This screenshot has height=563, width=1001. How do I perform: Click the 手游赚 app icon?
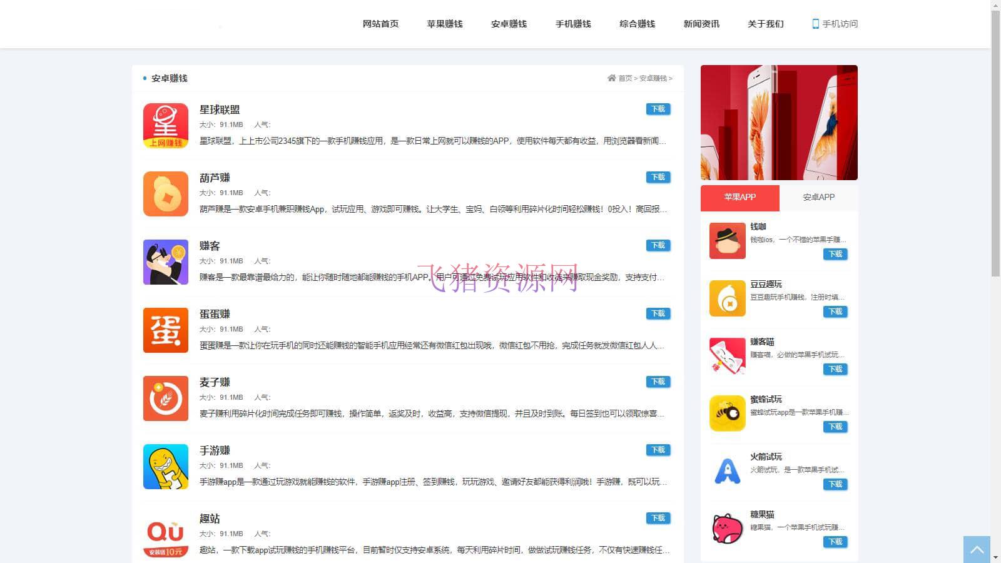[165, 467]
